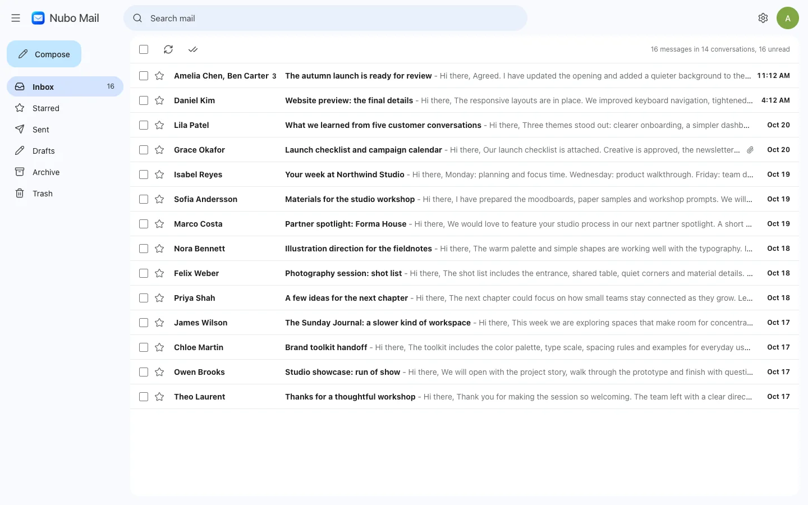The height and width of the screenshot is (505, 808).
Task: Open the Trash folder
Action: pyautogui.click(x=65, y=193)
